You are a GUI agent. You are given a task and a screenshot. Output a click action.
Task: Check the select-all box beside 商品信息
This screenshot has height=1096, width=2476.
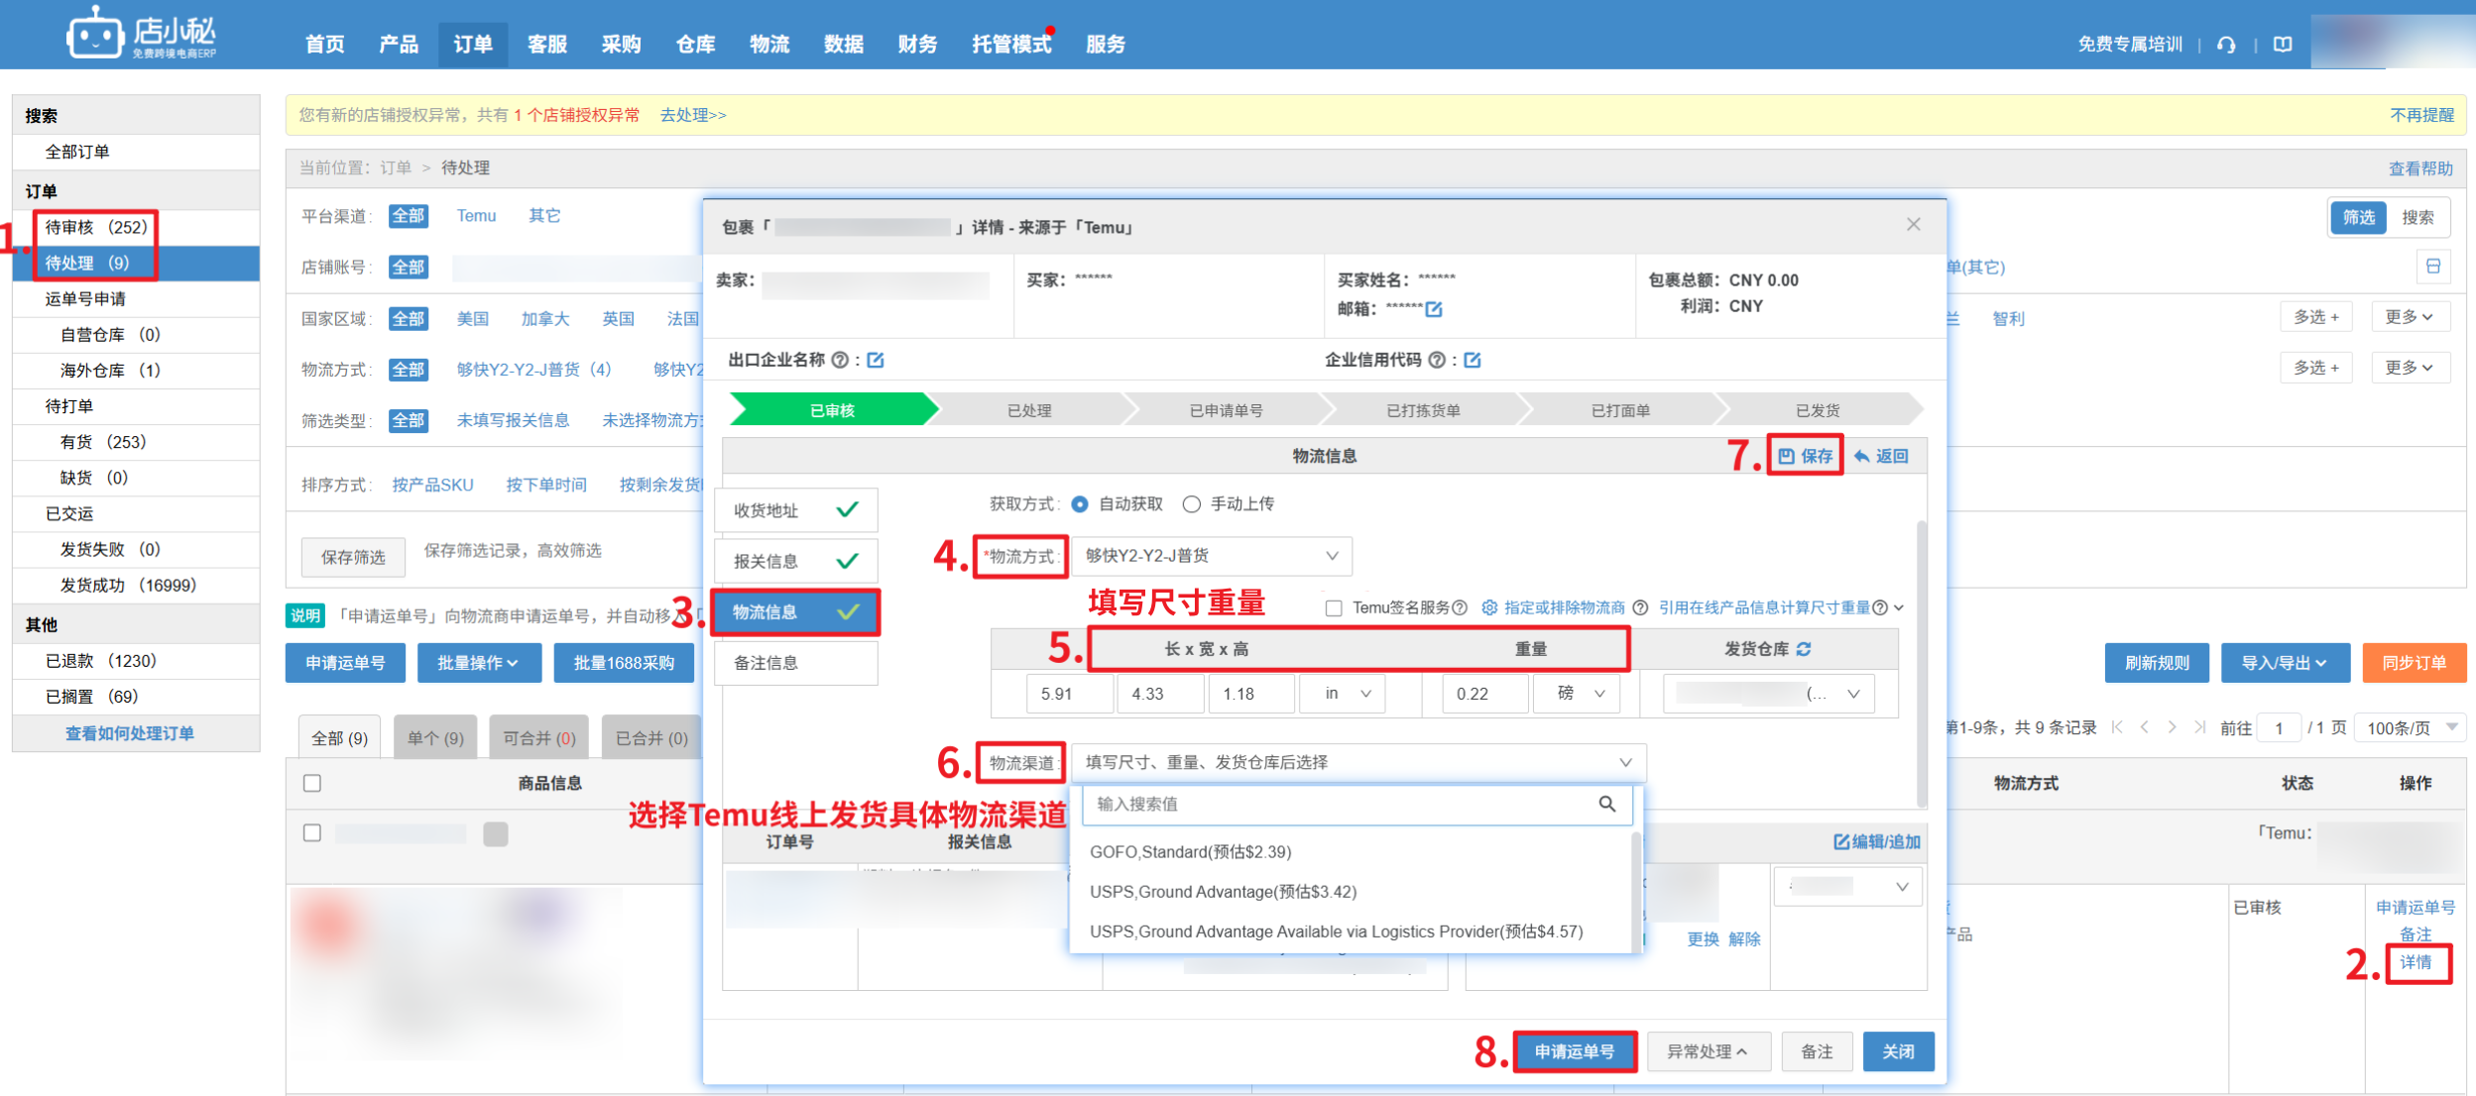point(312,783)
